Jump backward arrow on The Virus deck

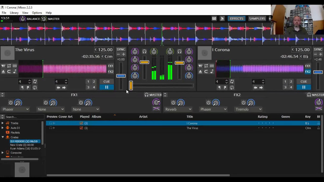click(x=58, y=87)
